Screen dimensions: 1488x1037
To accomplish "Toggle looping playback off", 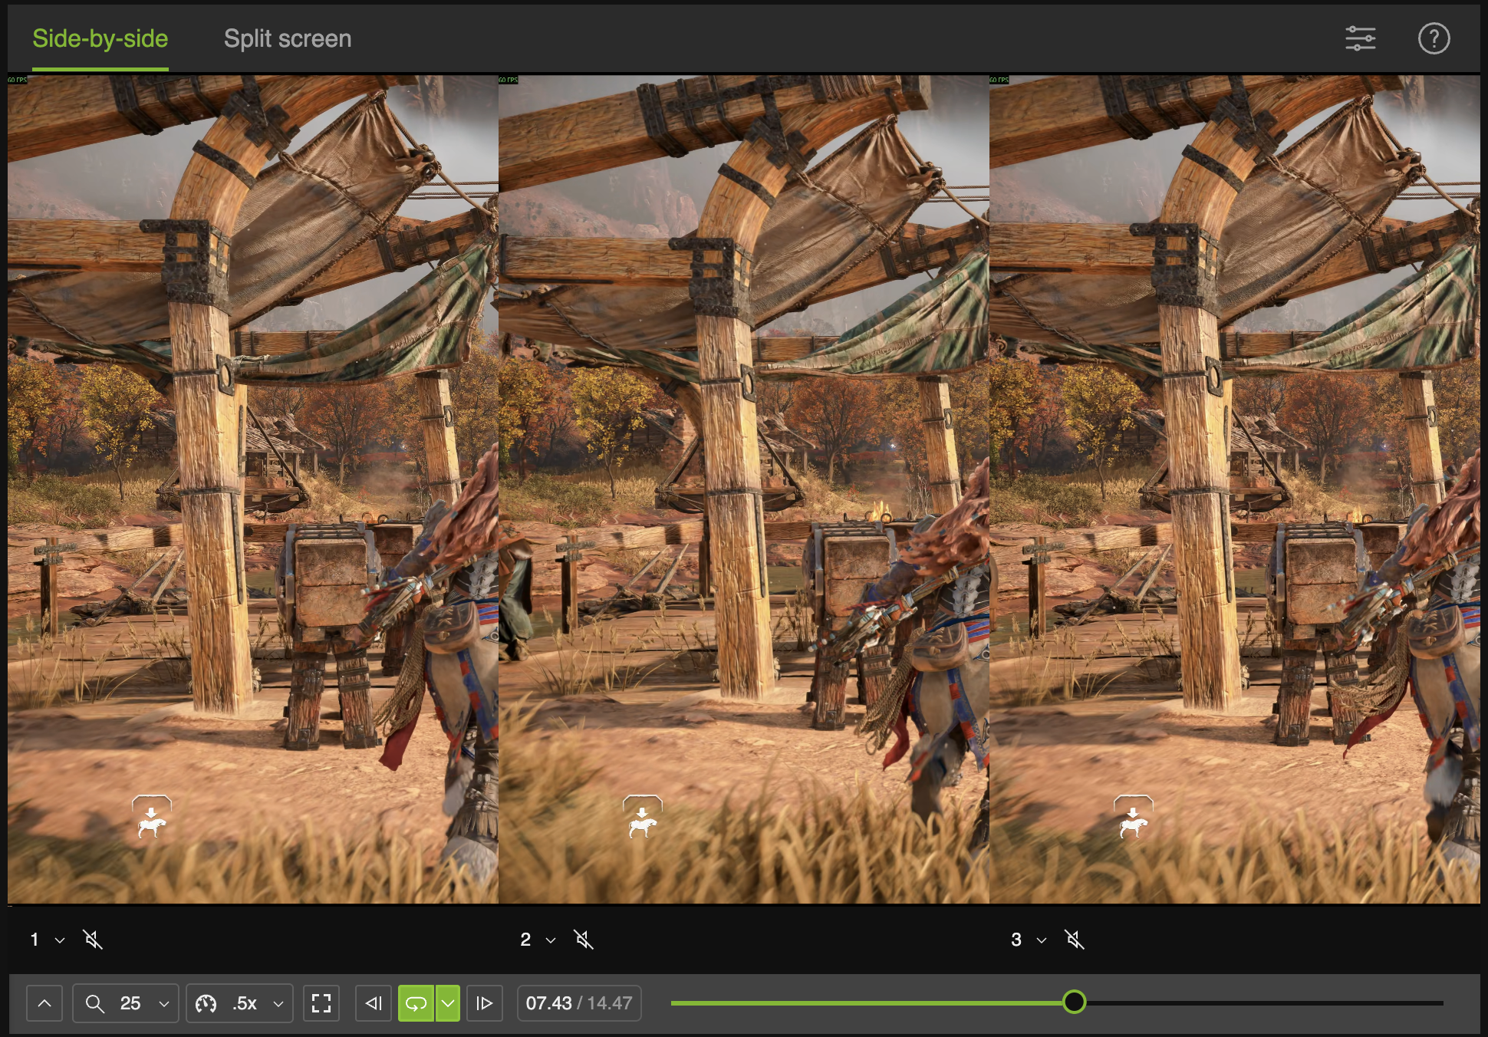I will [415, 1002].
